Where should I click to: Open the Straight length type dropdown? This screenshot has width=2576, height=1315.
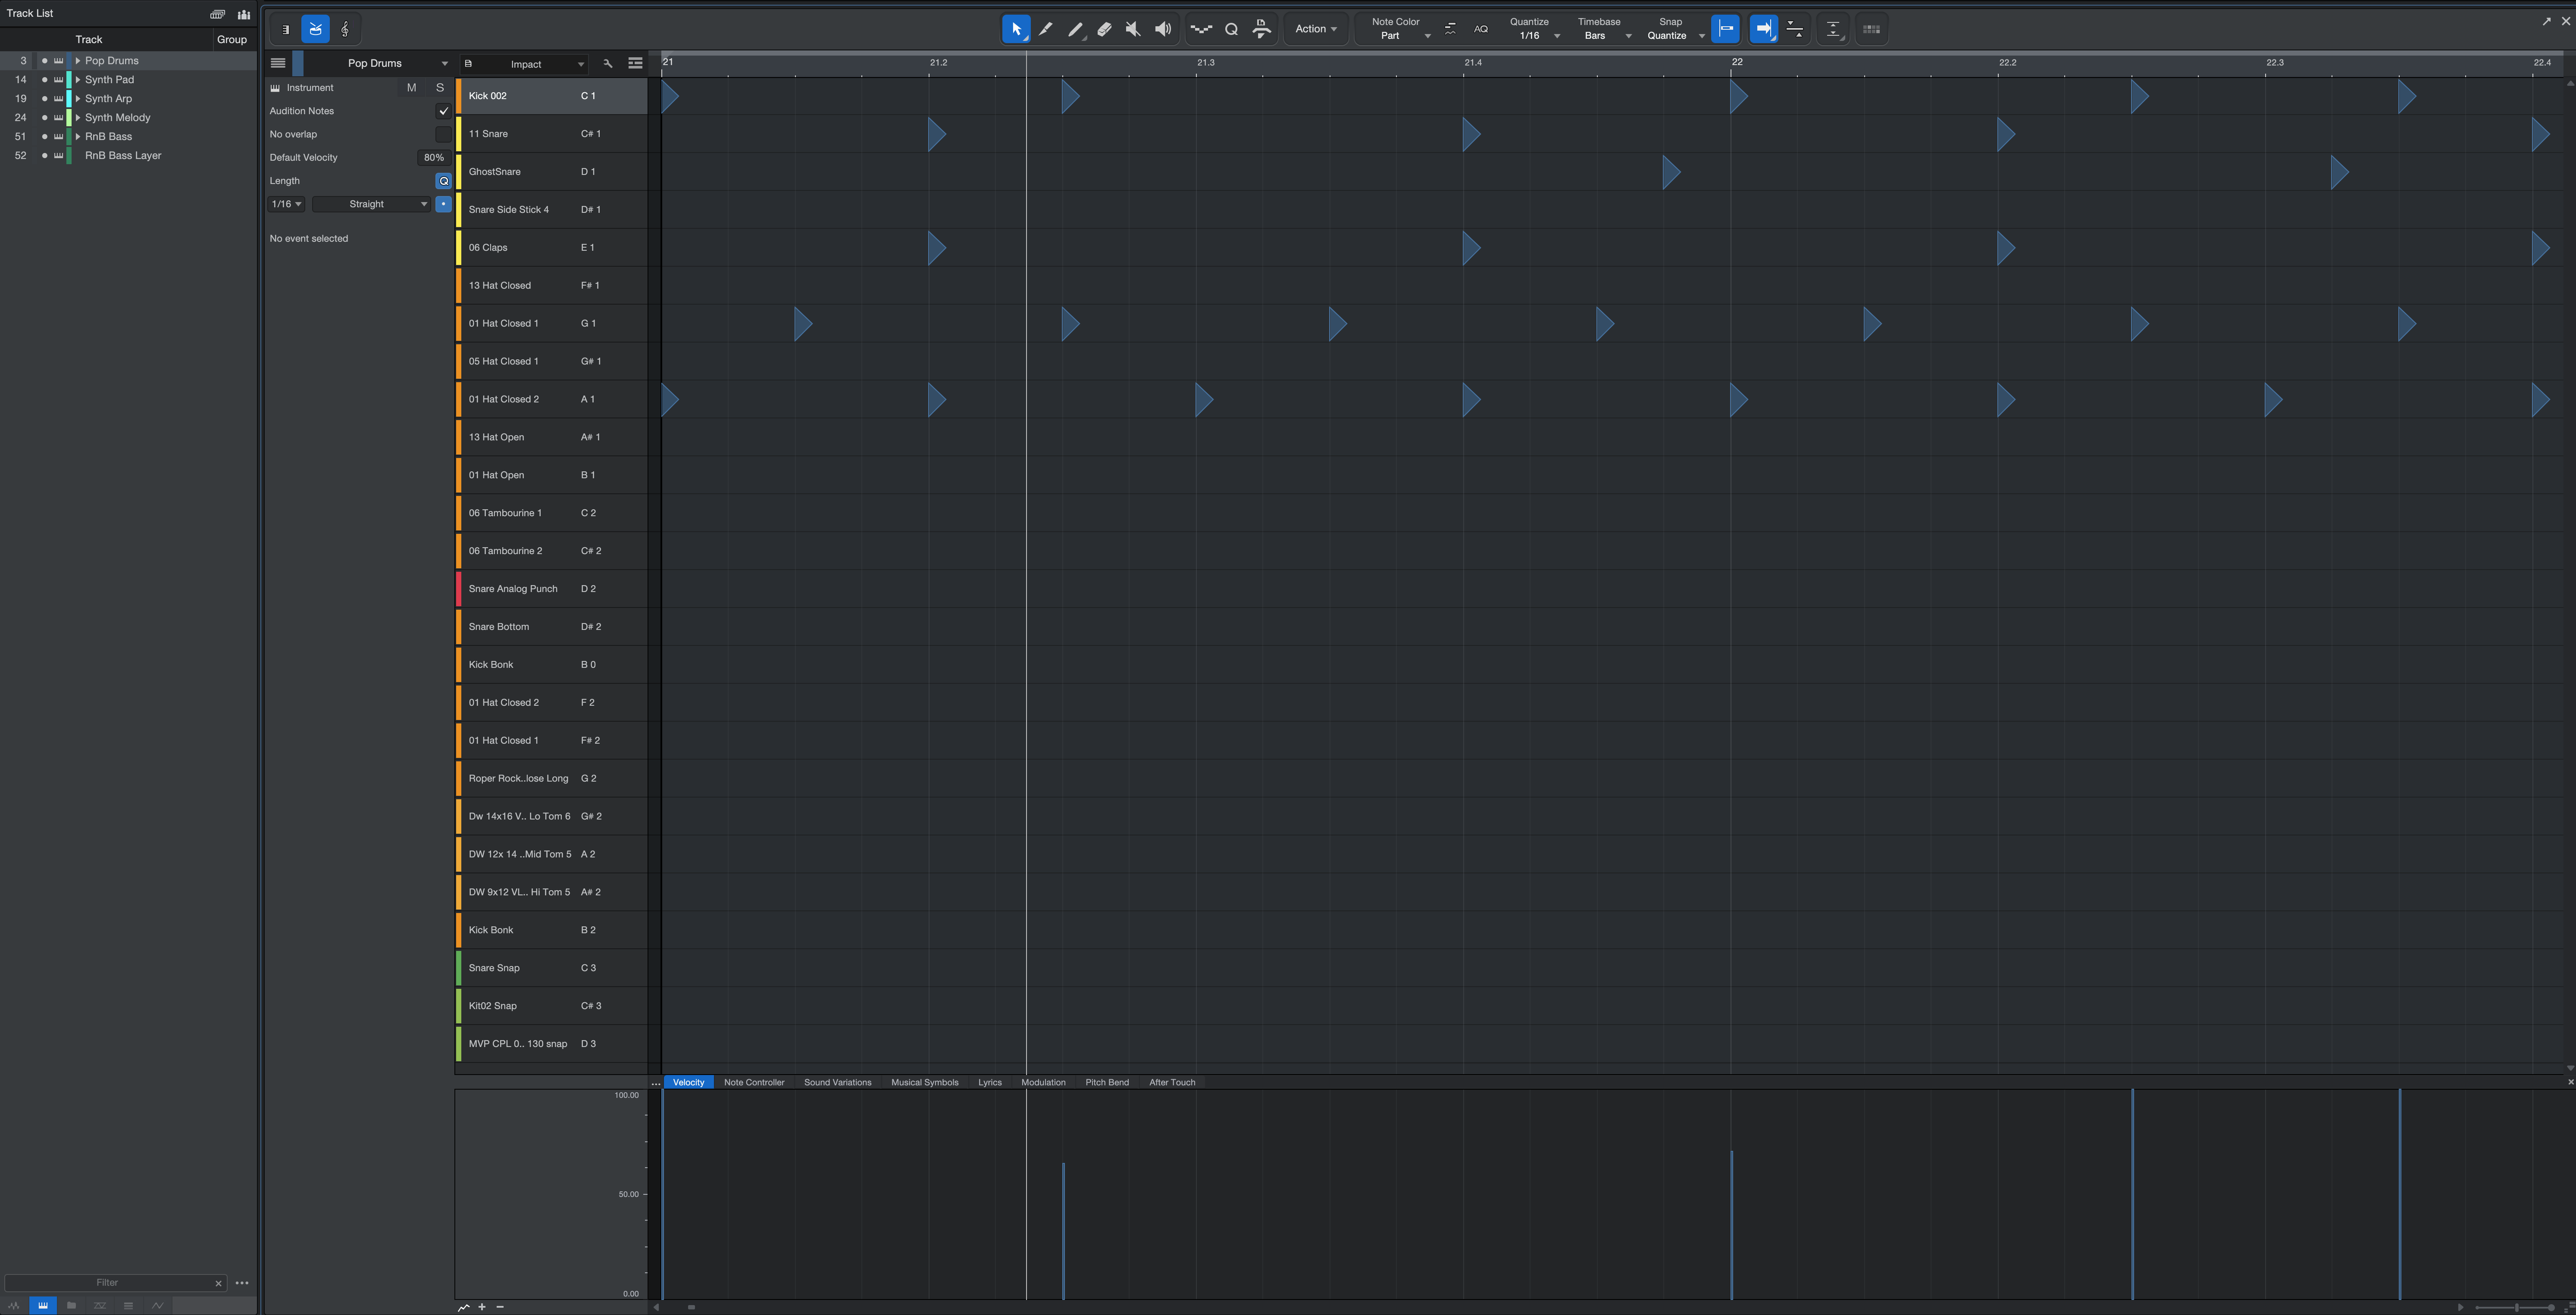(371, 204)
